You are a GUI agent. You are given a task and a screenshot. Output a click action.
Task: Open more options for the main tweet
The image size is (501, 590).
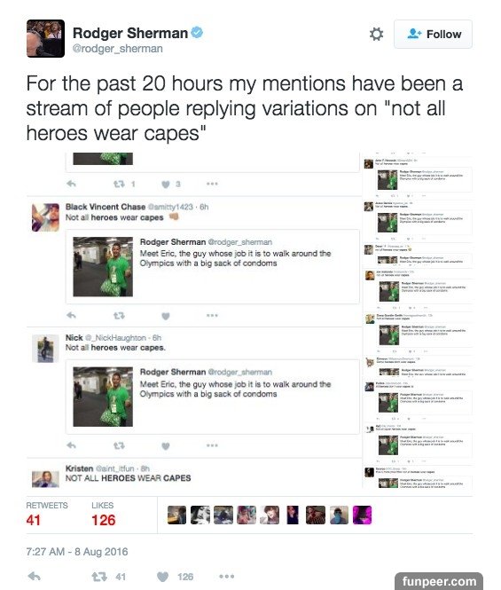[227, 576]
